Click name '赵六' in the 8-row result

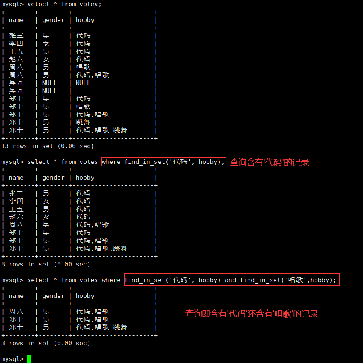coord(16,217)
